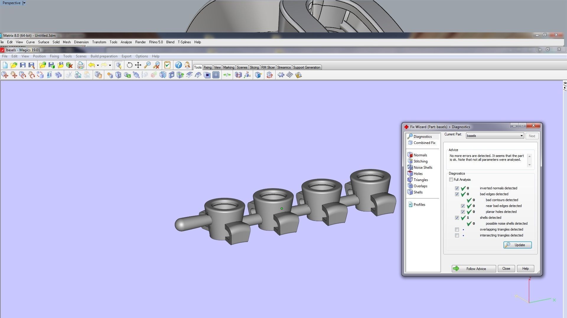
Task: Open the Analyze menu in Matrix window
Action: 126,42
